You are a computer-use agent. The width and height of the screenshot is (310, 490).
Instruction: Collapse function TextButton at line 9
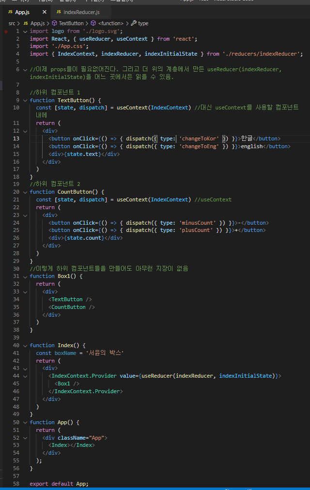click(25, 100)
